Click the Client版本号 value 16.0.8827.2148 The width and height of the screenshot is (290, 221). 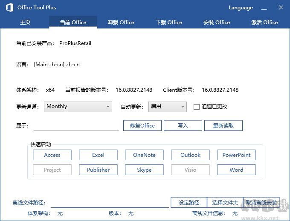coord(220,90)
